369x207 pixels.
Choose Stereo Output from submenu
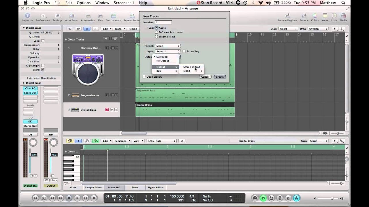click(x=191, y=67)
